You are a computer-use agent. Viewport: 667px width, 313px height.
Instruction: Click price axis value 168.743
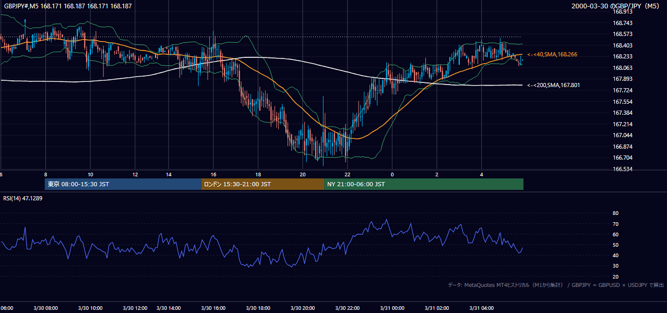[x=623, y=23]
